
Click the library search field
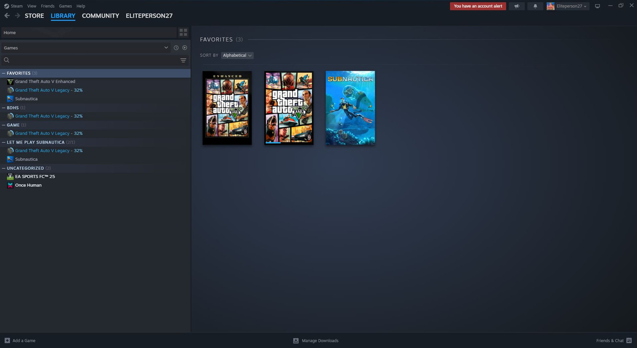coord(90,60)
